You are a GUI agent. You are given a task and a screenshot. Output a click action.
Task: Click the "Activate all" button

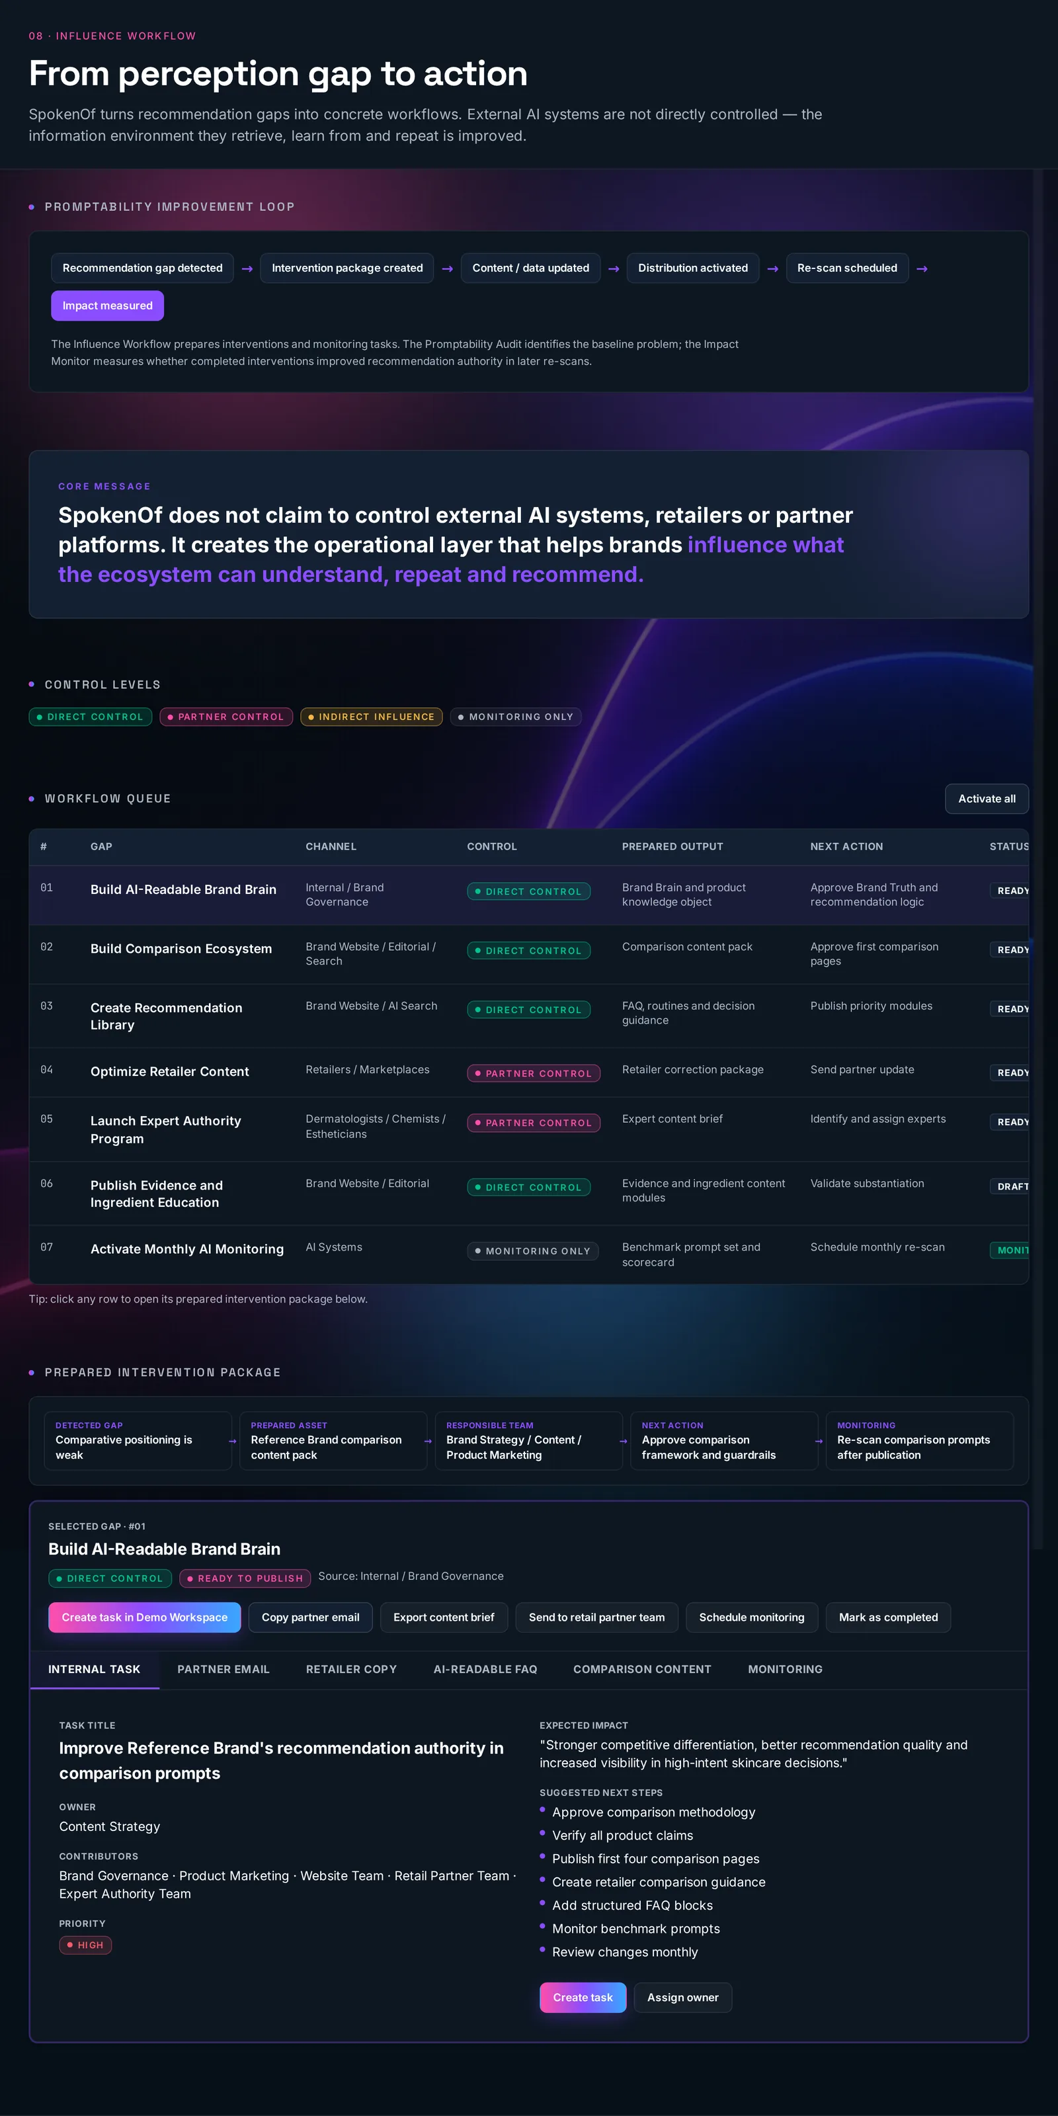[x=987, y=798]
